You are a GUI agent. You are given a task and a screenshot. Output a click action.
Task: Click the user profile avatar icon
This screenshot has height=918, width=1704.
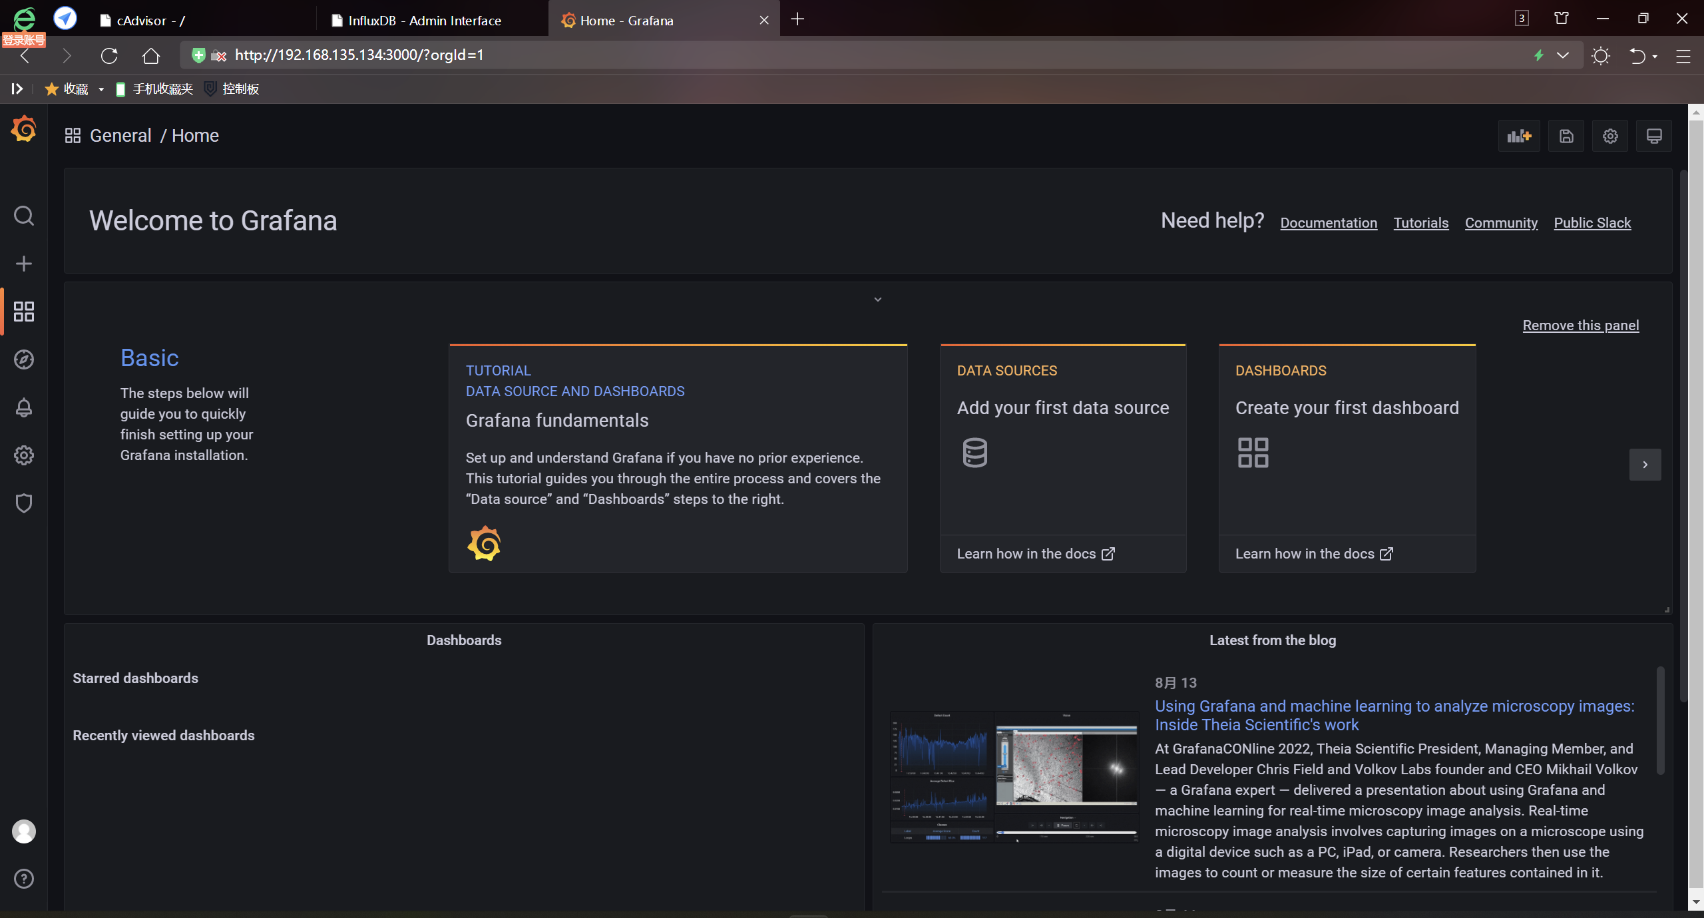[24, 831]
